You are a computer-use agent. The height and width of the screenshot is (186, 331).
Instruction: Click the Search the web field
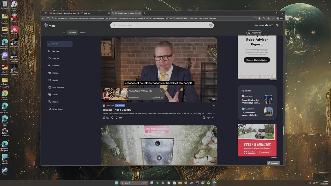tap(162, 25)
